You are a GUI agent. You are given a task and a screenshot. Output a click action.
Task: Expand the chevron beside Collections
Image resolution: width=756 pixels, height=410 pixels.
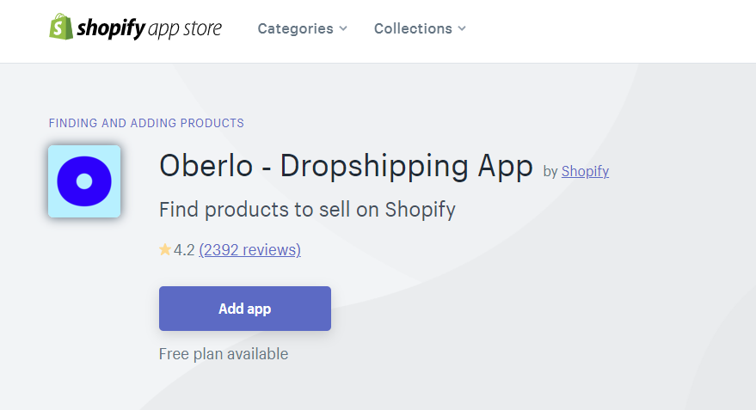461,28
